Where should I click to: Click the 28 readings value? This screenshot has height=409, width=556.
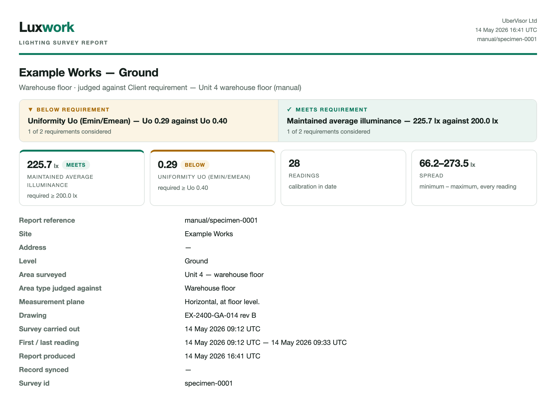(x=294, y=163)
